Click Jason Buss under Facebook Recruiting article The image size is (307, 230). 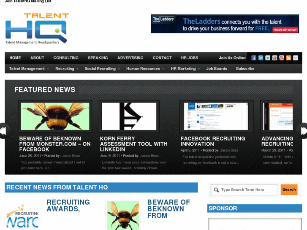(229, 150)
